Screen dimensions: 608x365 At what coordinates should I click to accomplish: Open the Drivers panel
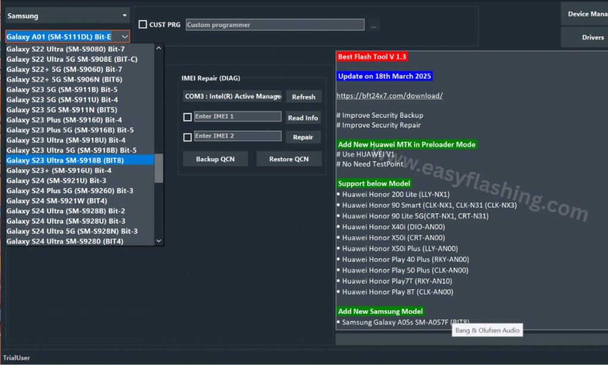(584, 37)
